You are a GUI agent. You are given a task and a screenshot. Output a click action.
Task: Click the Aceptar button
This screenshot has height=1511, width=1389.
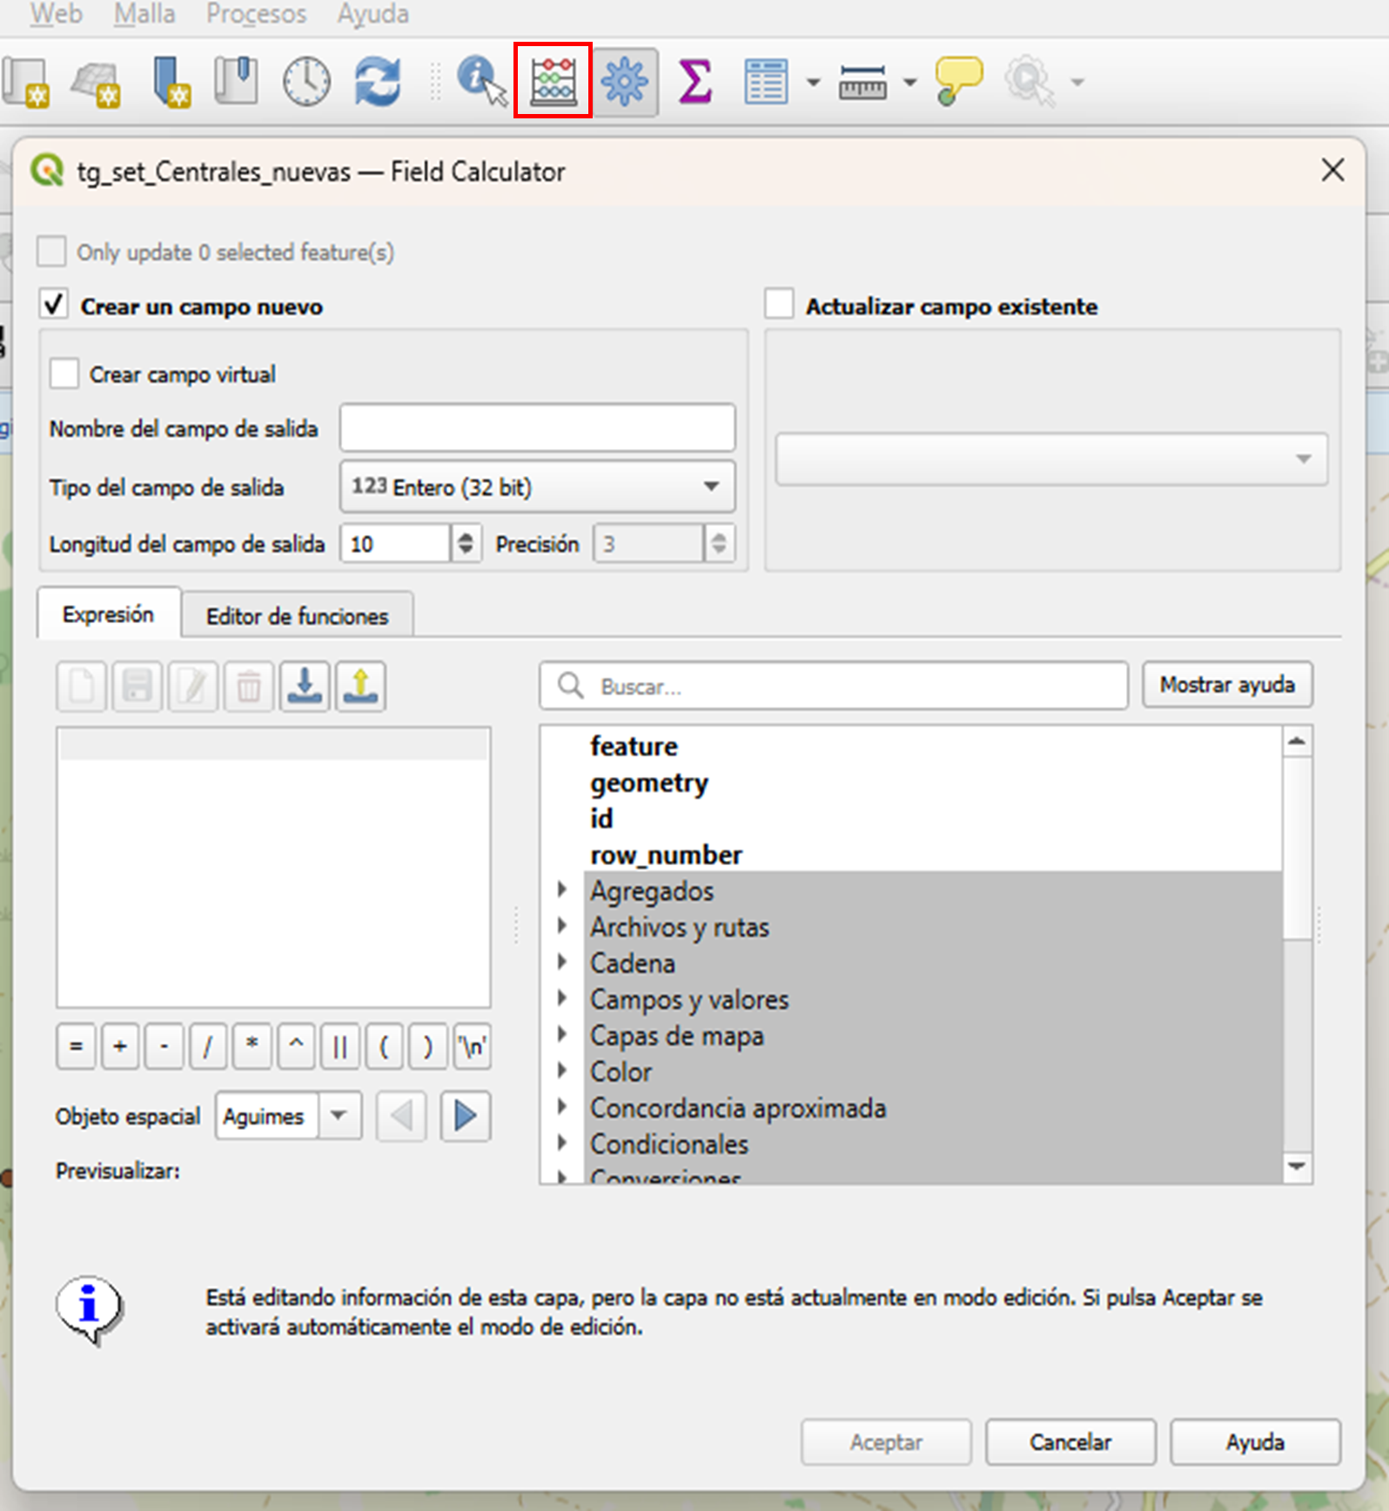(886, 1442)
